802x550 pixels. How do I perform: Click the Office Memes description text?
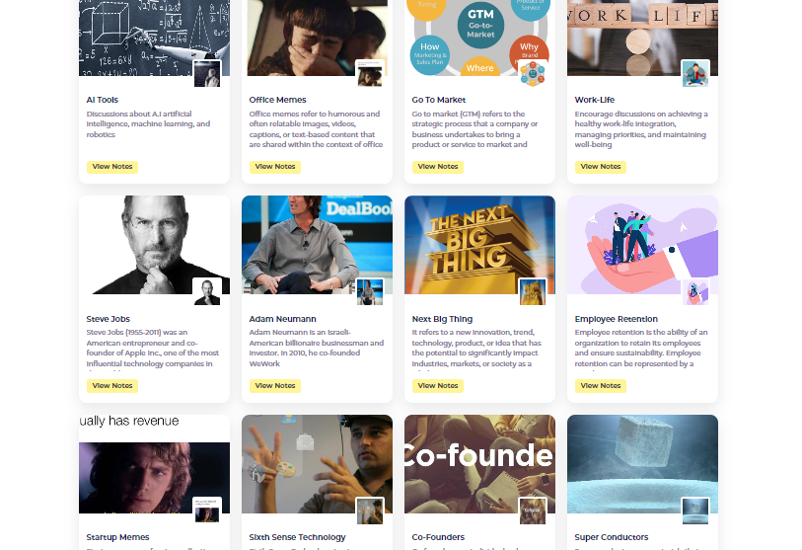tap(316, 129)
